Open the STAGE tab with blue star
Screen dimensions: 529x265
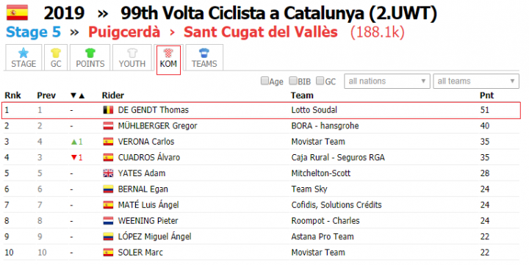24,58
